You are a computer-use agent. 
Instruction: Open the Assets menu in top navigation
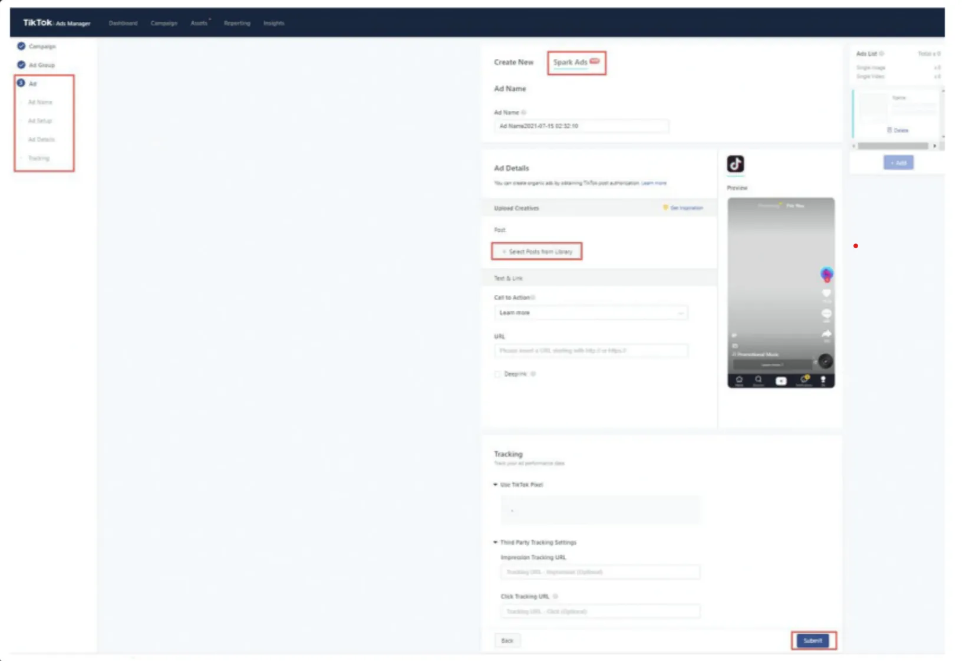(x=199, y=23)
